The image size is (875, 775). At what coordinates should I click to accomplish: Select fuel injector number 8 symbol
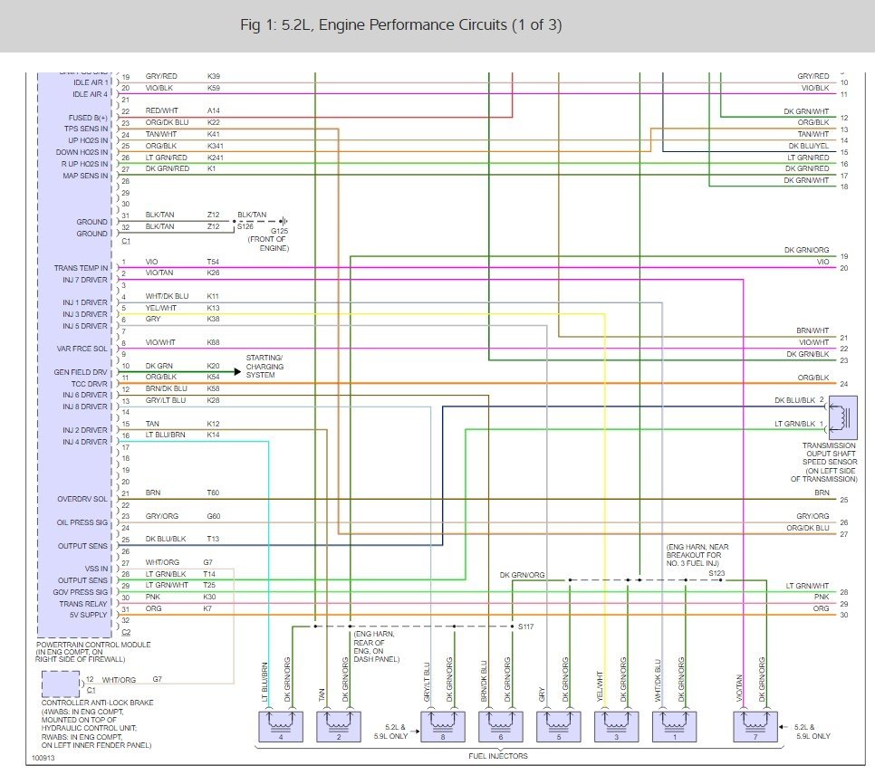443,726
